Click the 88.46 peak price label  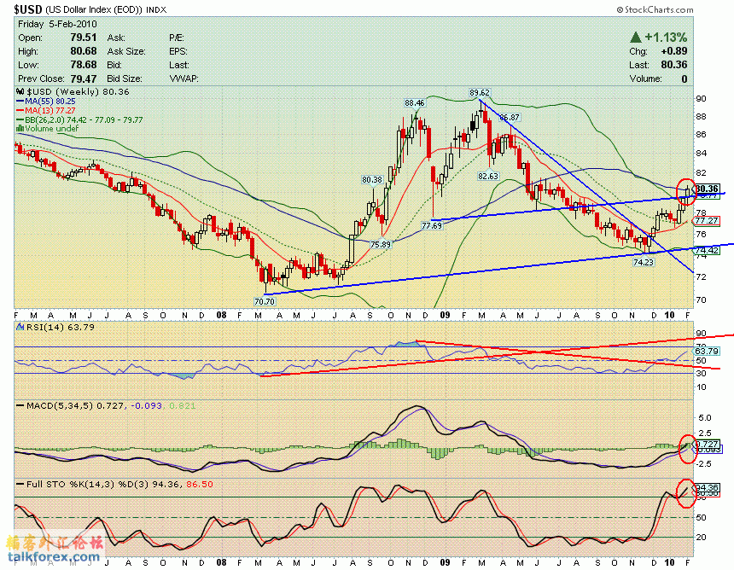pos(415,102)
